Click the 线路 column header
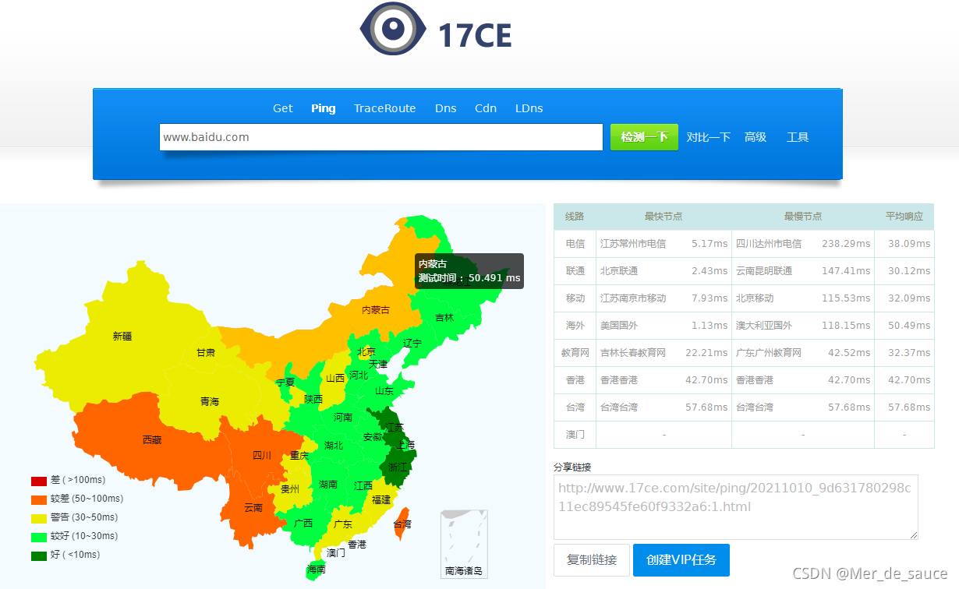The width and height of the screenshot is (959, 589). tap(575, 217)
